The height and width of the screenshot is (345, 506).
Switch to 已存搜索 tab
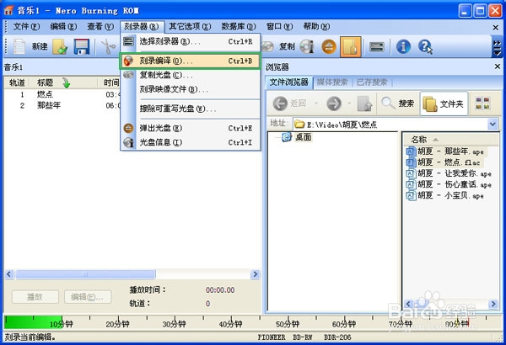click(372, 82)
